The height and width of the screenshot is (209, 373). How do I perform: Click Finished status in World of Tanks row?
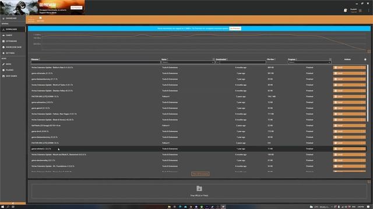(x=309, y=85)
